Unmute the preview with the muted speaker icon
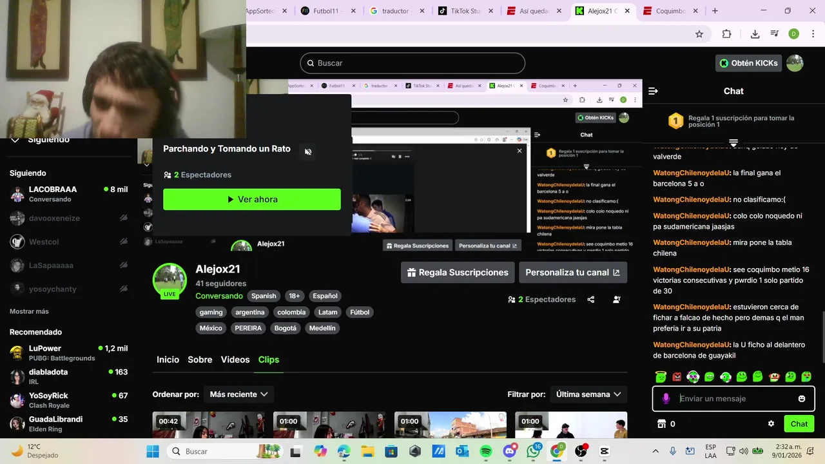Viewport: 825px width, 464px height. [x=308, y=152]
